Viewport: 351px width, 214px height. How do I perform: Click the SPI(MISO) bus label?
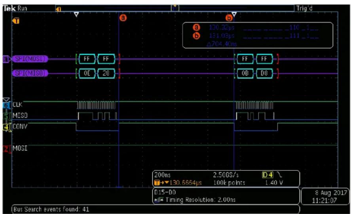[x=30, y=73]
